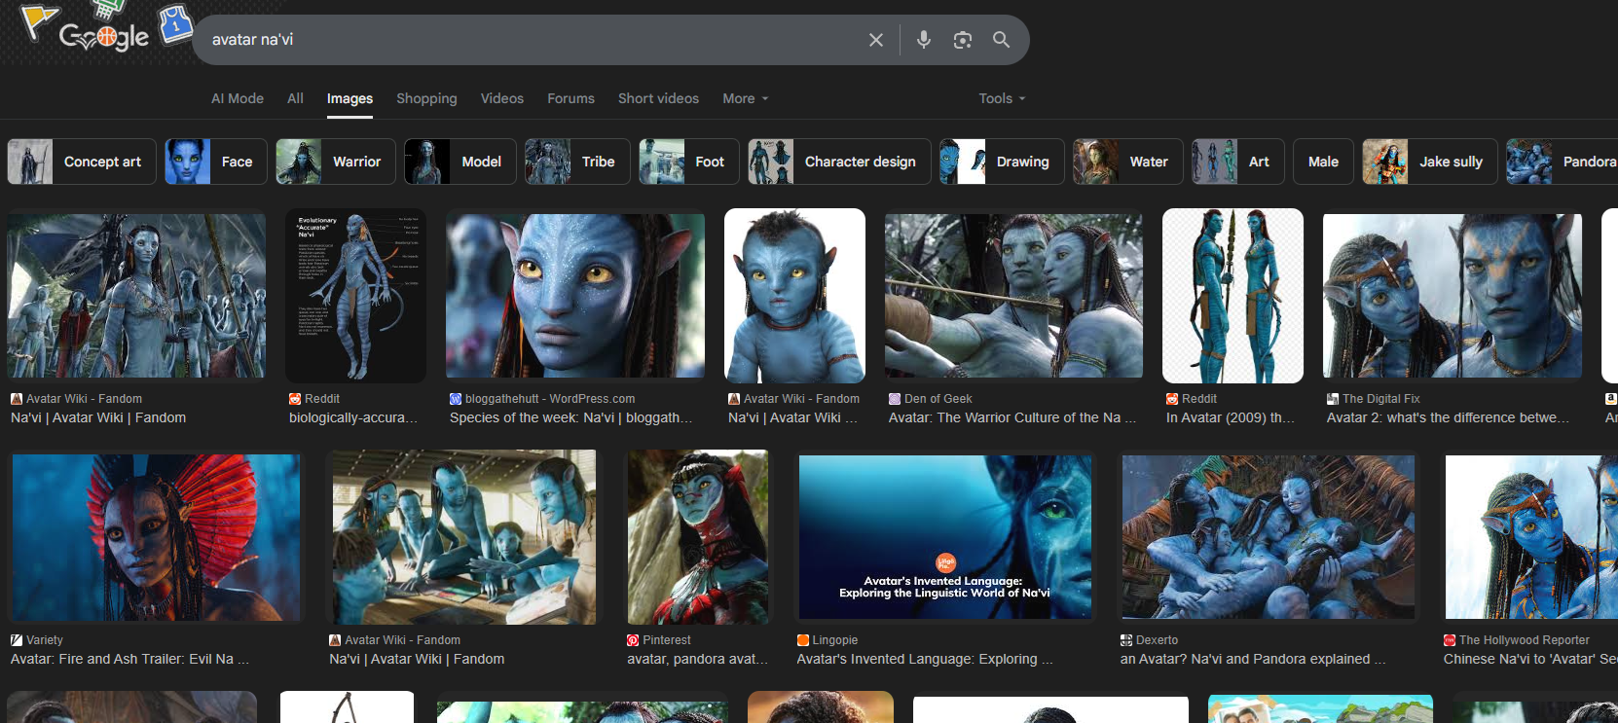Image resolution: width=1618 pixels, height=723 pixels.
Task: Open 'Avatar 2: what's the difference' link
Action: (1448, 417)
